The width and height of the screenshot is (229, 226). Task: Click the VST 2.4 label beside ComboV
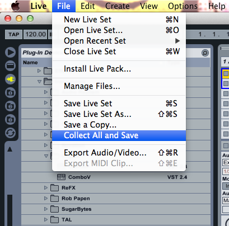pos(177,177)
